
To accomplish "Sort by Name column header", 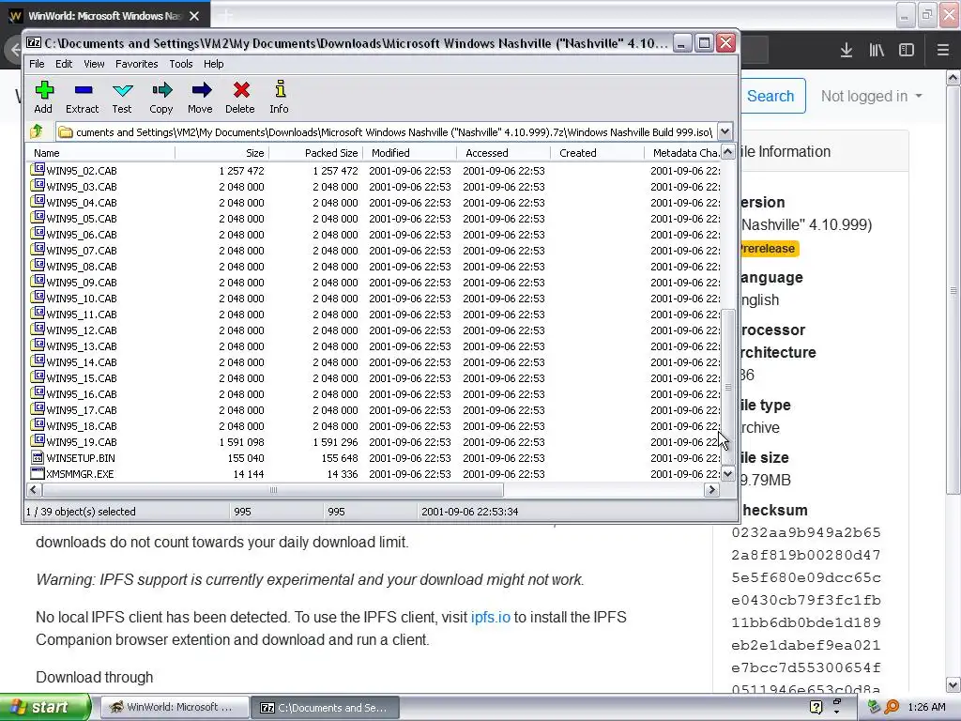I will tap(100, 153).
